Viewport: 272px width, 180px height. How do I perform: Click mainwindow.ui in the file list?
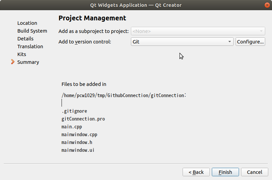(x=78, y=150)
